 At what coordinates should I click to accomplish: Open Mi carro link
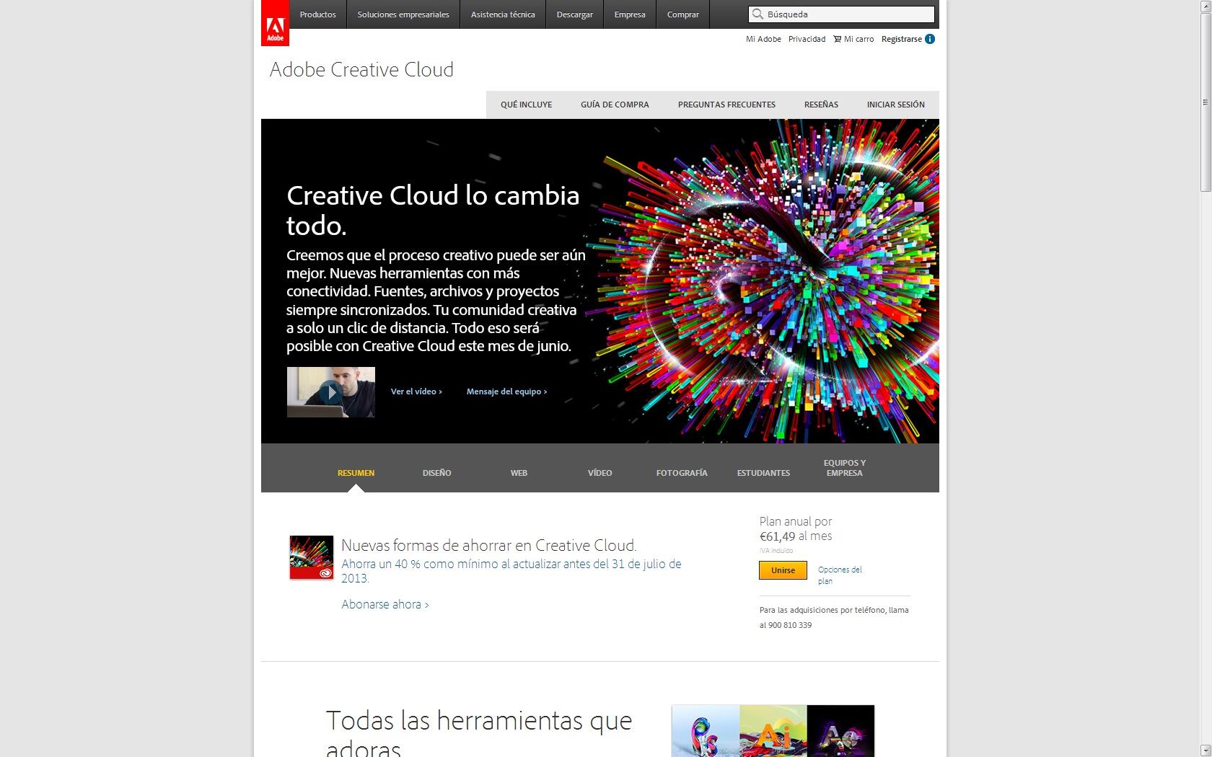pos(858,39)
